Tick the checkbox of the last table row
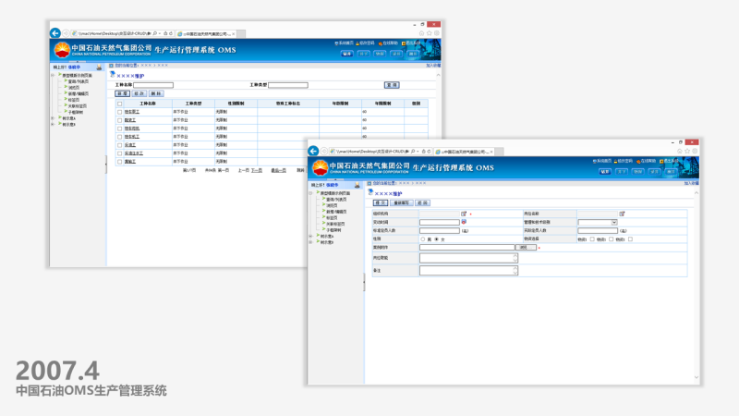 point(120,162)
